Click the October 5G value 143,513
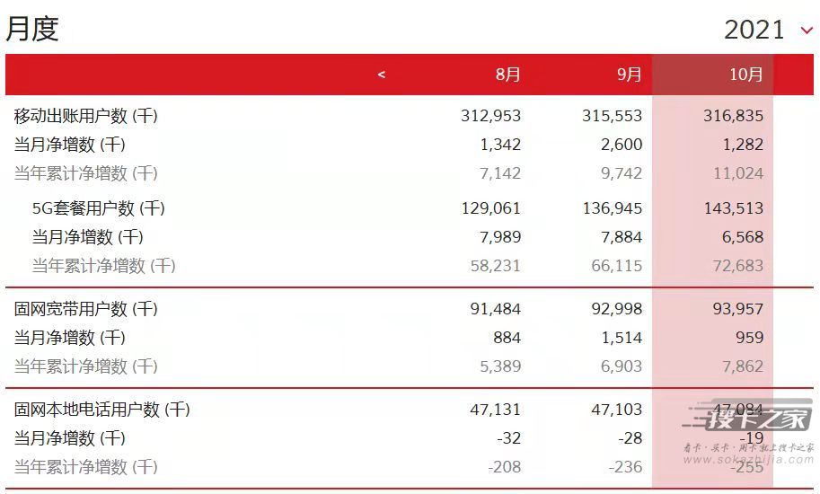The image size is (820, 494). coord(734,208)
